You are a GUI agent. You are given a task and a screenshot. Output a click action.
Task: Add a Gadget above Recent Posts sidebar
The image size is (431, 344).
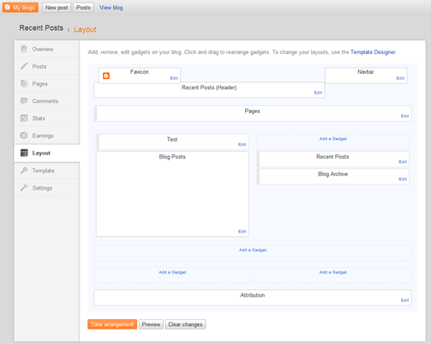[x=333, y=139]
